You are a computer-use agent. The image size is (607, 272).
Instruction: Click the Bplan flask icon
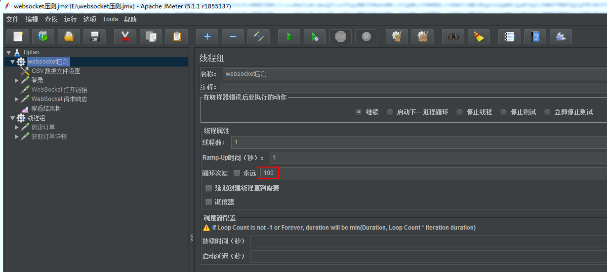[x=17, y=52]
